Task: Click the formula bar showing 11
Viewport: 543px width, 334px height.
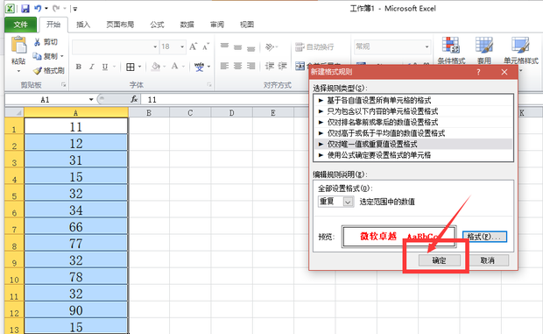Action: (225, 100)
